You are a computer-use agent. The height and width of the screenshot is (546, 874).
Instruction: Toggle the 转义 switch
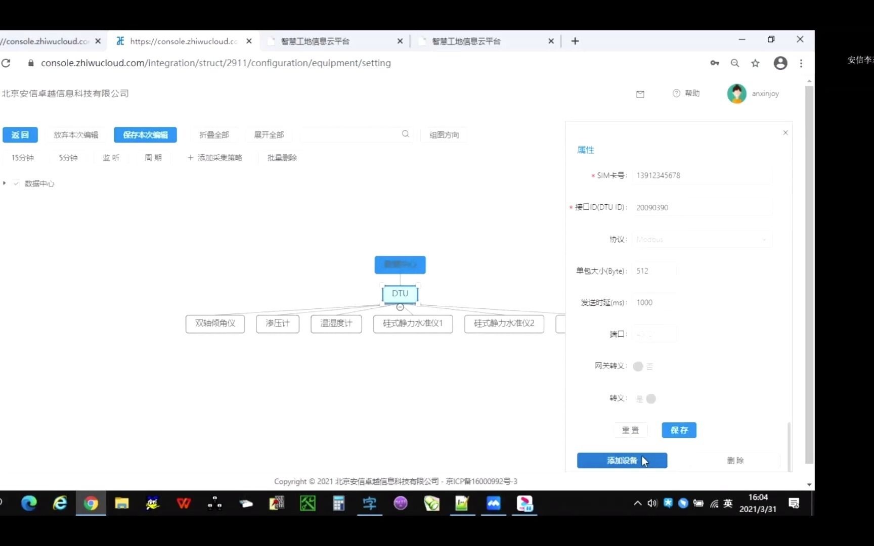click(646, 399)
